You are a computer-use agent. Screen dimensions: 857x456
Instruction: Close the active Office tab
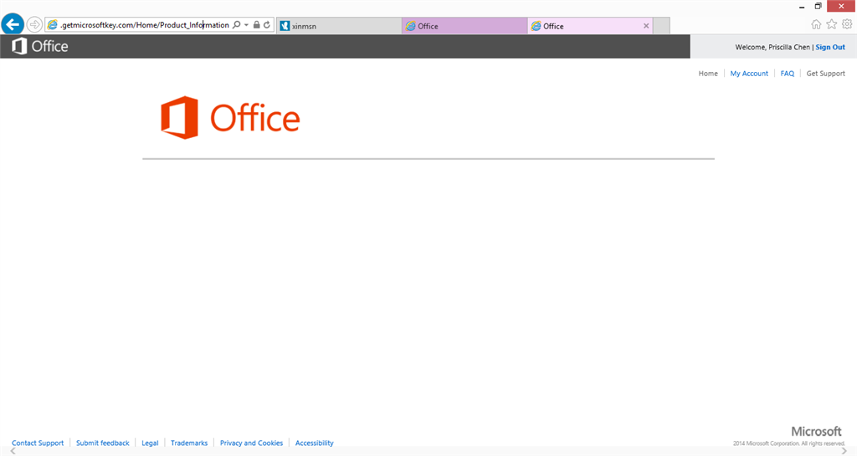pos(646,26)
